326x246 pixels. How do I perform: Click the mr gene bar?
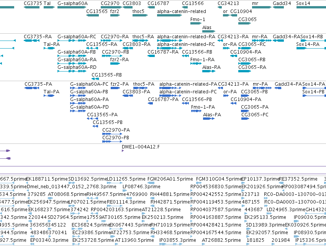(262, 7)
